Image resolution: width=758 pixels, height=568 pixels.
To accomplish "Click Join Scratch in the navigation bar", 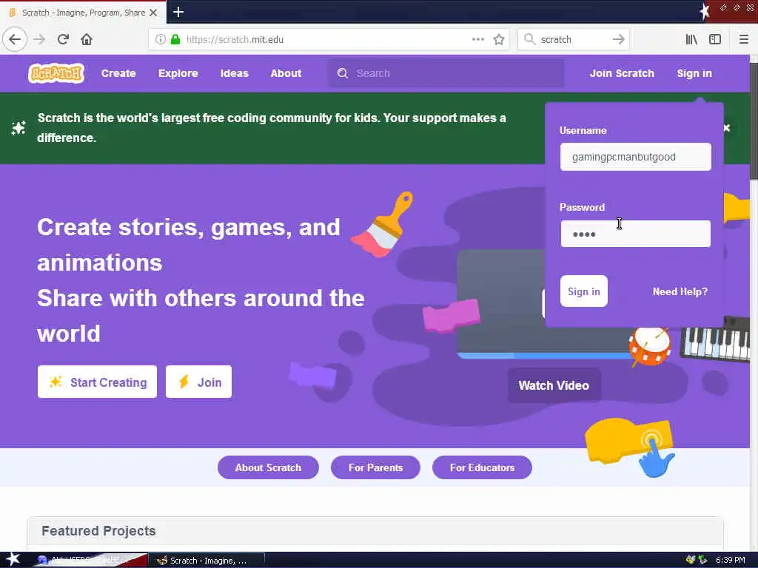I will coord(622,73).
